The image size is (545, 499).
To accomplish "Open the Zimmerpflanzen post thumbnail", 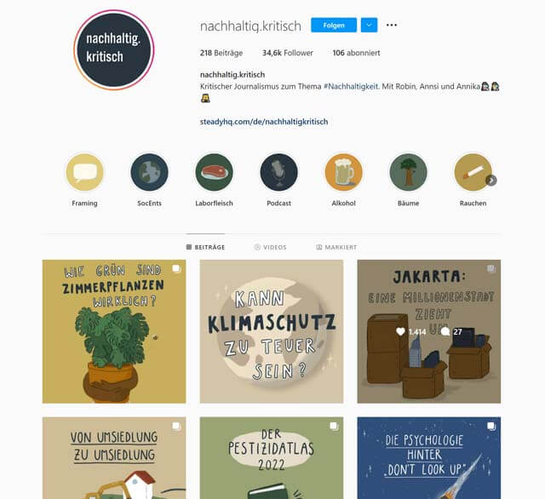I will (x=114, y=331).
